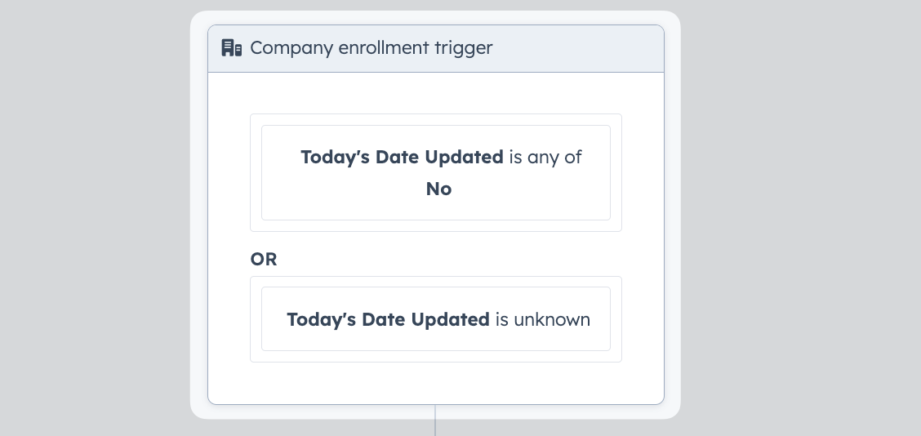Click the bold "No" filter value

tap(438, 189)
